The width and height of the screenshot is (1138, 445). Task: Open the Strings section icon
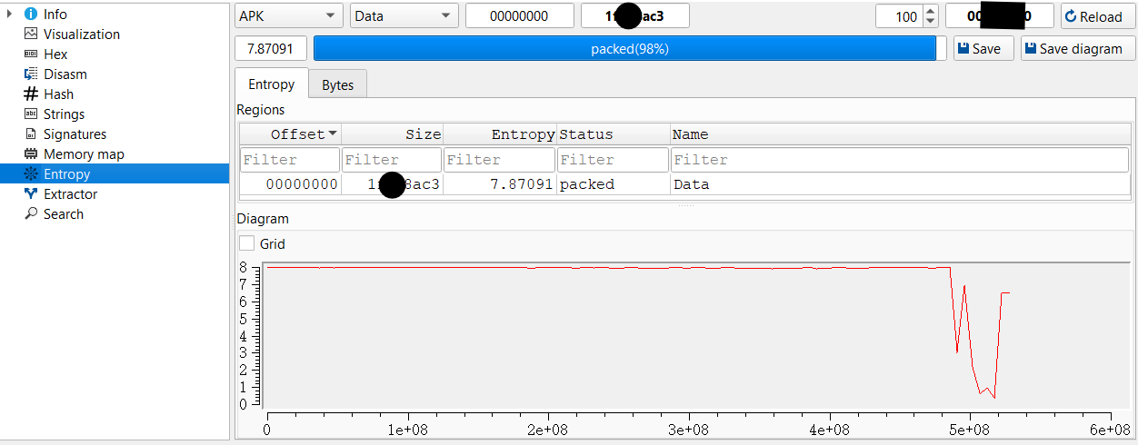(x=31, y=114)
